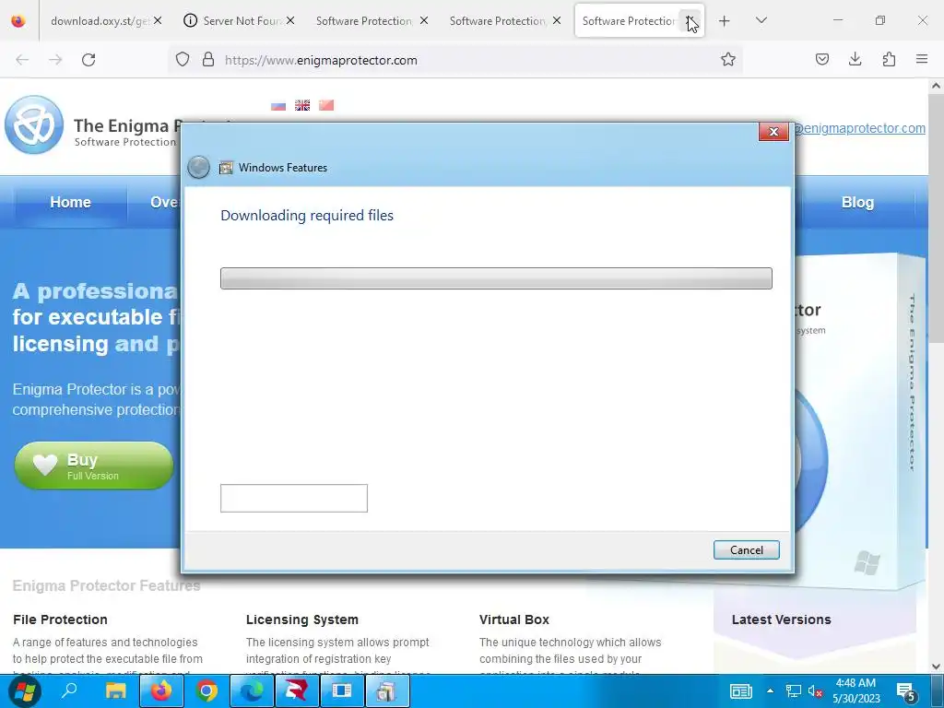This screenshot has width=944, height=708.
Task: Launch Microsoft Edge from the taskbar
Action: pos(252,690)
